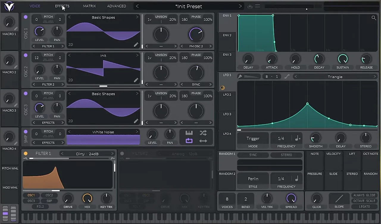381x224 pixels.
Task: Click the sampler keytrack piano icon
Action: point(189,133)
